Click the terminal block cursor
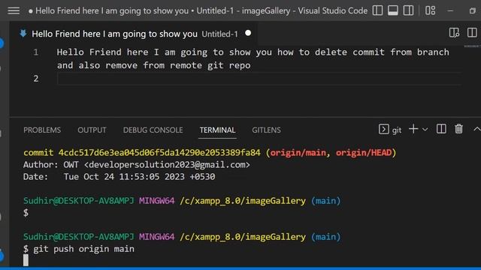Screen dimensions: 481x270 pos(26,260)
